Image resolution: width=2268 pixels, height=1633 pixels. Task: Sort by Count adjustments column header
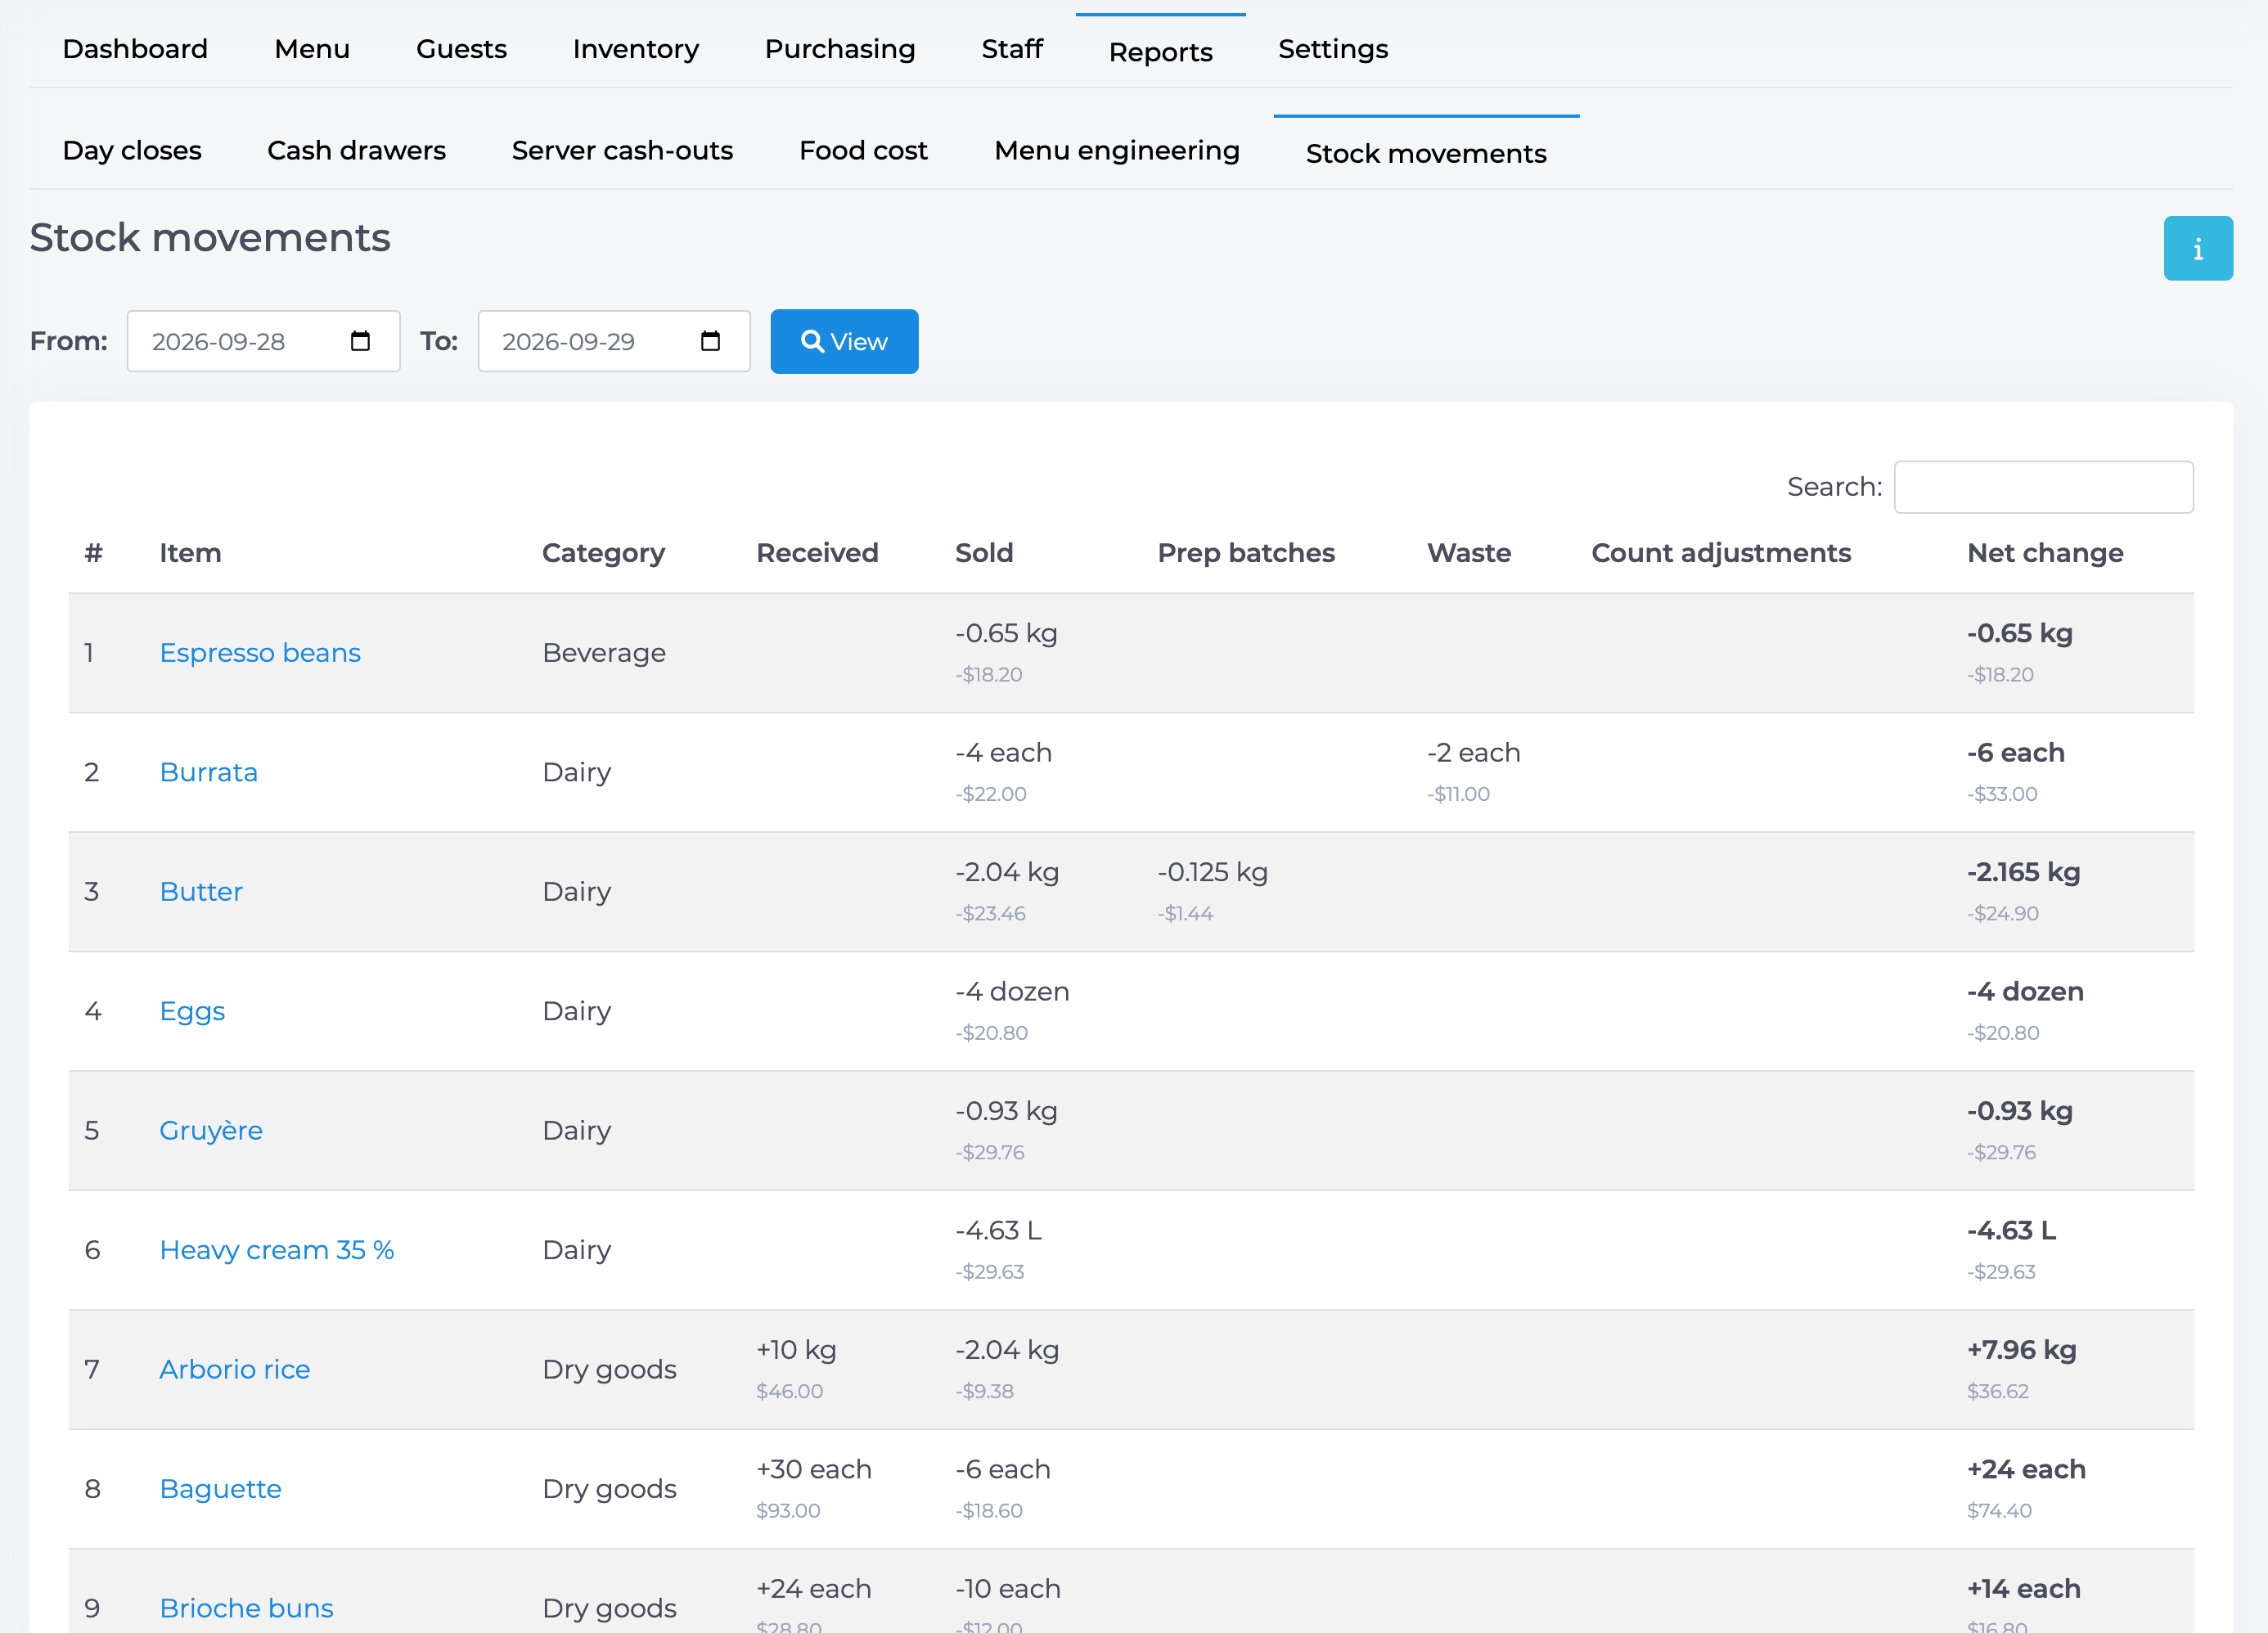[1720, 552]
